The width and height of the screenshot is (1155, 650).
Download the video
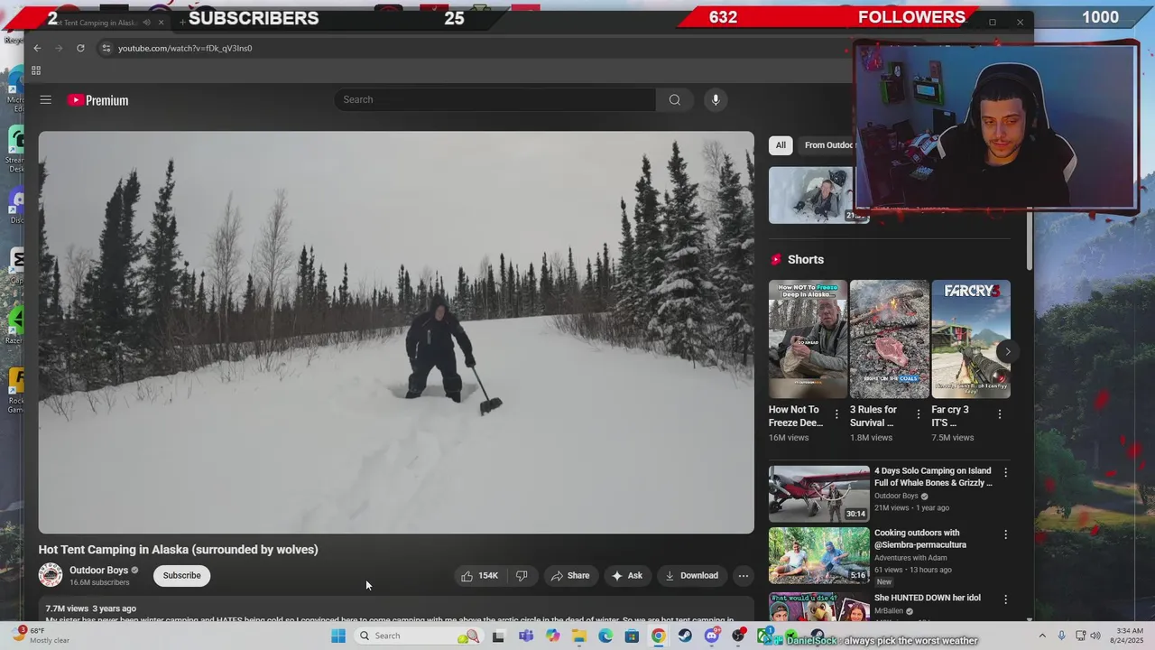coord(692,576)
